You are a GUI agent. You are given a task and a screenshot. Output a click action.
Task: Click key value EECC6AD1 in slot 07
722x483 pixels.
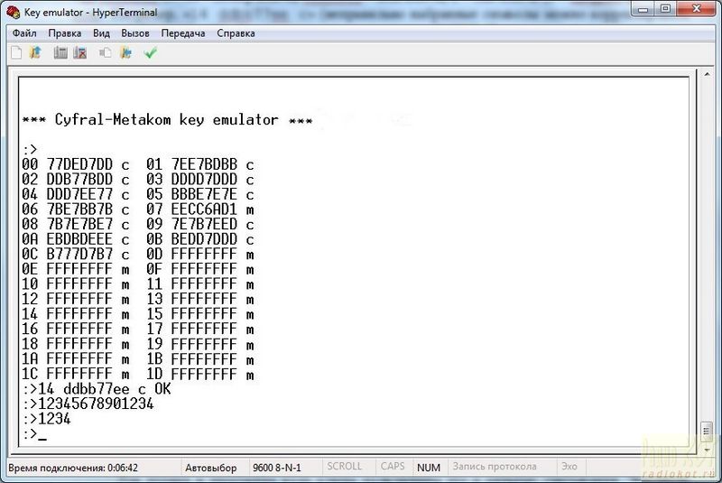click(204, 209)
